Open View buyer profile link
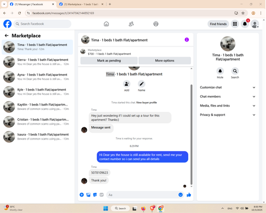The height and width of the screenshot is (213, 266). (146, 102)
